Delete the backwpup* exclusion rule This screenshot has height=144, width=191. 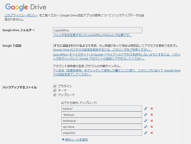coord(152,121)
